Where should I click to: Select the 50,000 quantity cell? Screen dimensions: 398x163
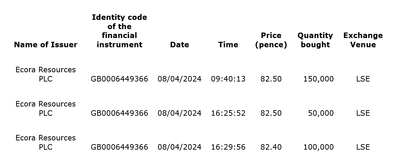click(321, 113)
